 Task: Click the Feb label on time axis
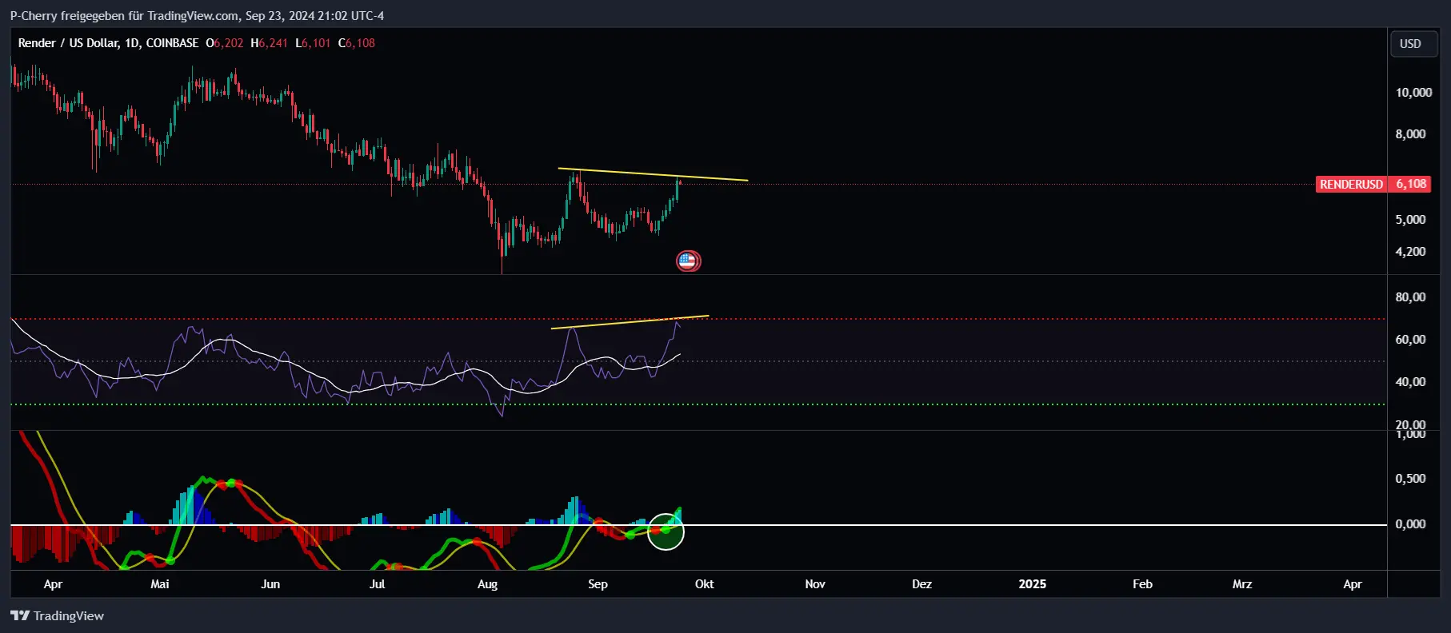point(1142,584)
